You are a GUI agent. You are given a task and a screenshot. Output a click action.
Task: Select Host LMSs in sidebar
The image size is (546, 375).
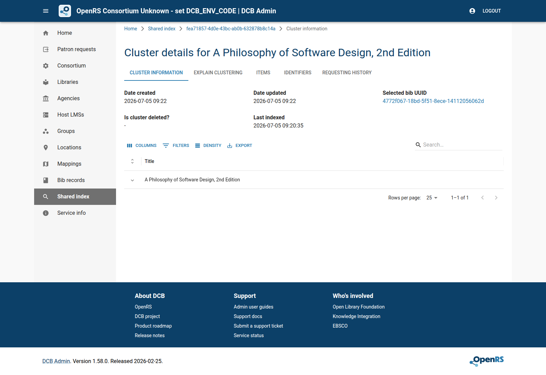75,115
